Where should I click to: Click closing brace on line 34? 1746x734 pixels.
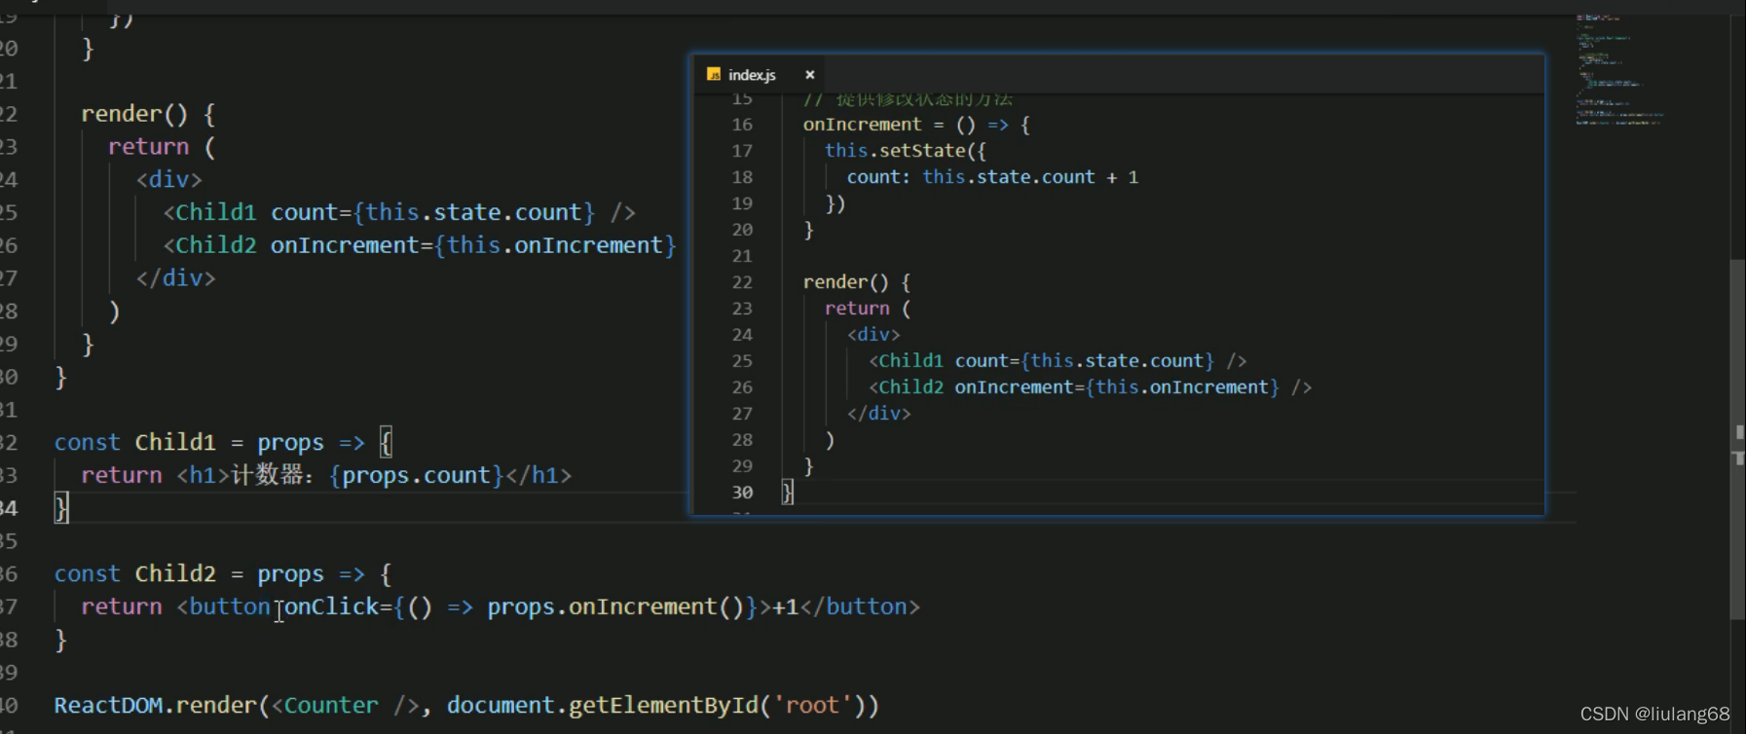[60, 508]
